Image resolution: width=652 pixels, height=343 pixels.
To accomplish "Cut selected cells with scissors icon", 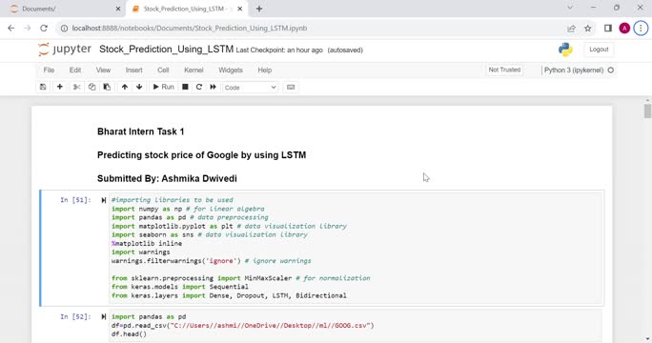I will tap(76, 87).
